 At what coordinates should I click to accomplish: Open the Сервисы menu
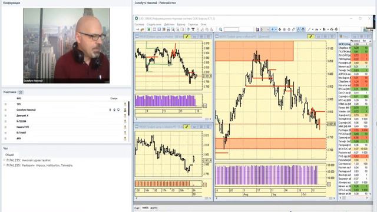point(193,25)
